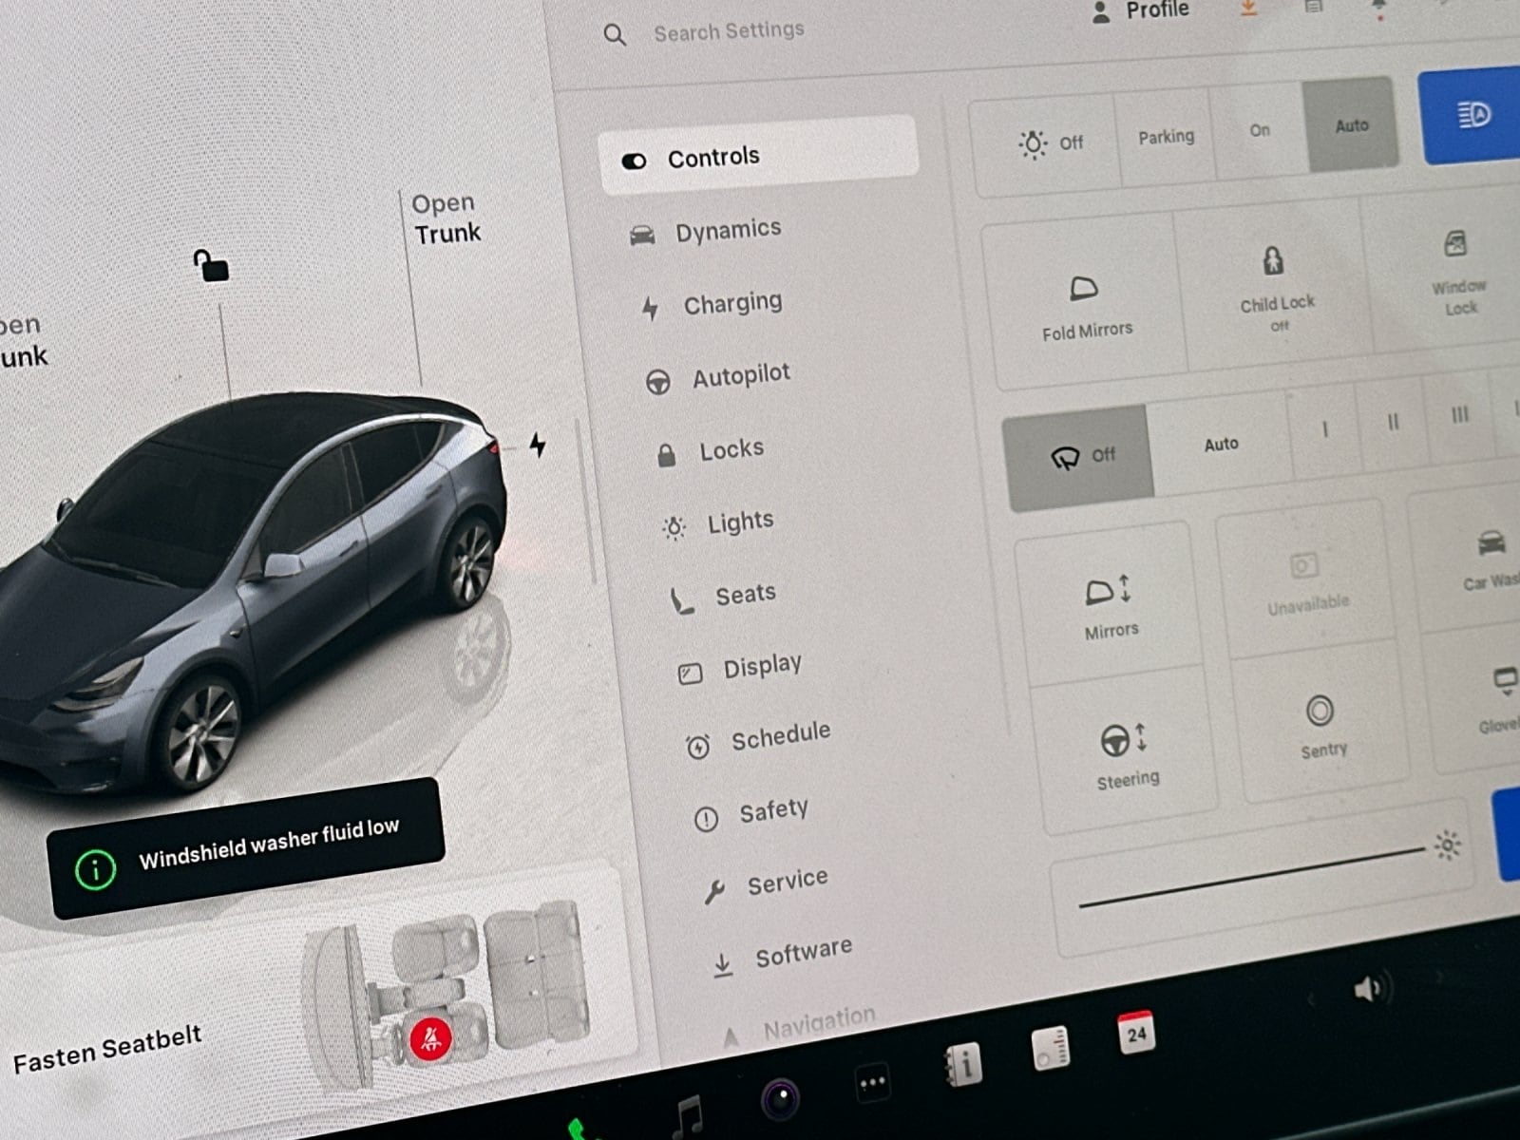Switch headlights to Parking mode
Viewport: 1520px width, 1140px height.
pyautogui.click(x=1166, y=137)
